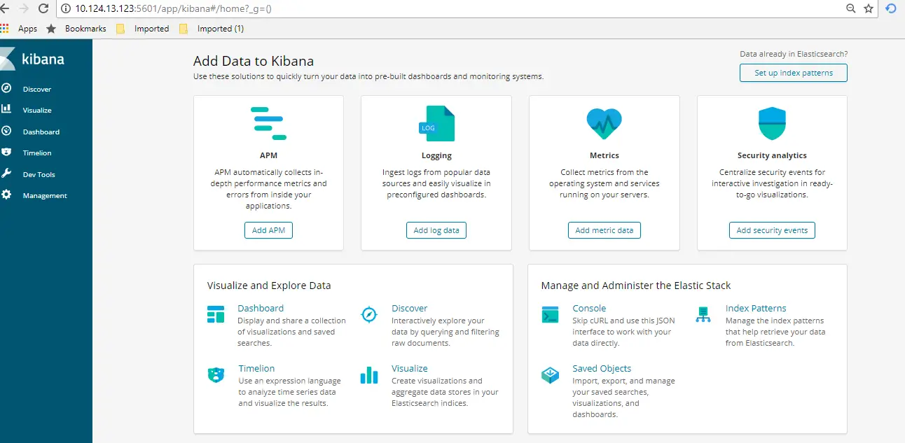Open the Timelion link under Visualize and Explore
This screenshot has width=905, height=443.
[x=256, y=368]
